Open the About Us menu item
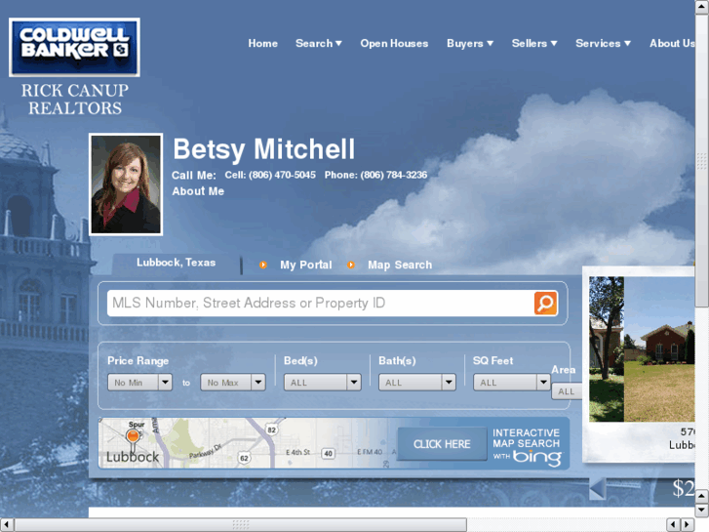The height and width of the screenshot is (532, 709). tap(672, 44)
